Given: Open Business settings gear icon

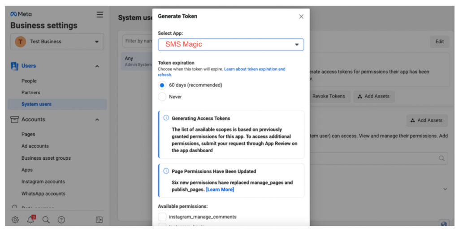Looking at the screenshot, I should [15, 220].
